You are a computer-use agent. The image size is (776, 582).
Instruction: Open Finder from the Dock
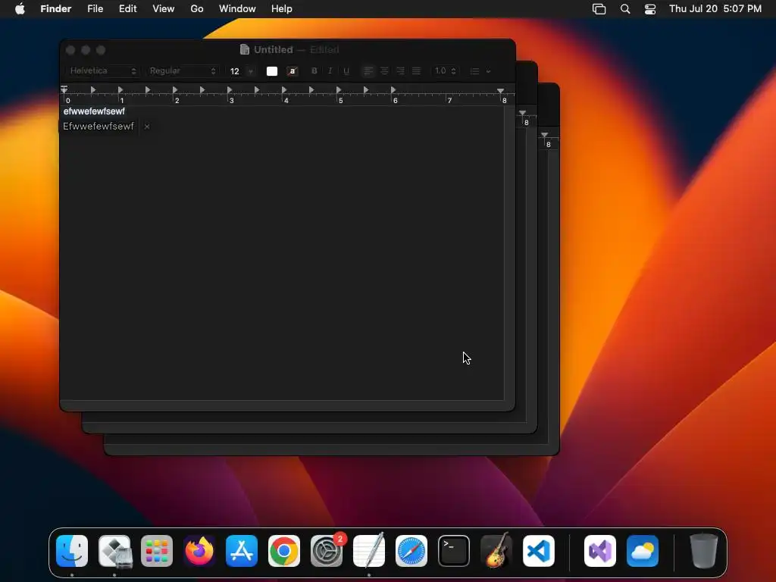point(72,551)
